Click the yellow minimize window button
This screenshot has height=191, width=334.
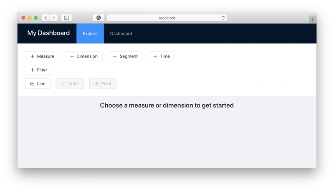[x=30, y=18]
